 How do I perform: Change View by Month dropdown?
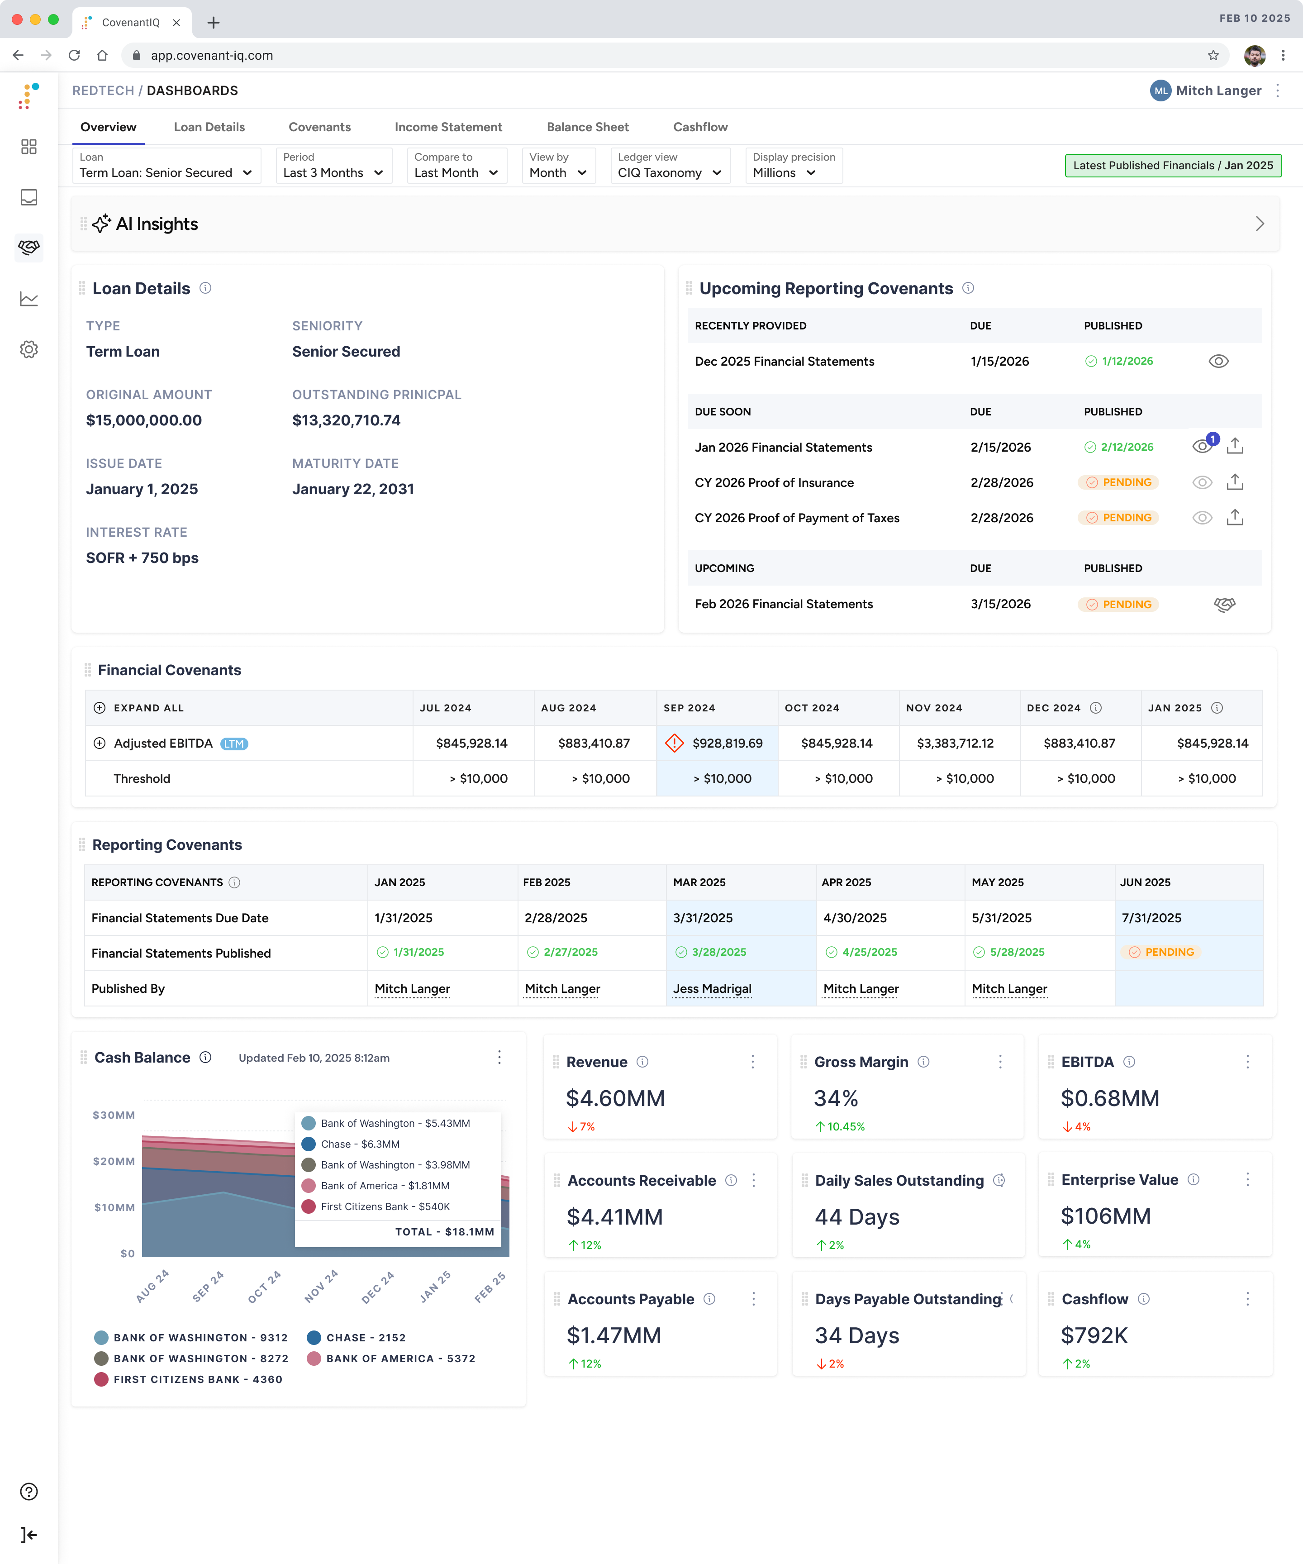point(558,172)
